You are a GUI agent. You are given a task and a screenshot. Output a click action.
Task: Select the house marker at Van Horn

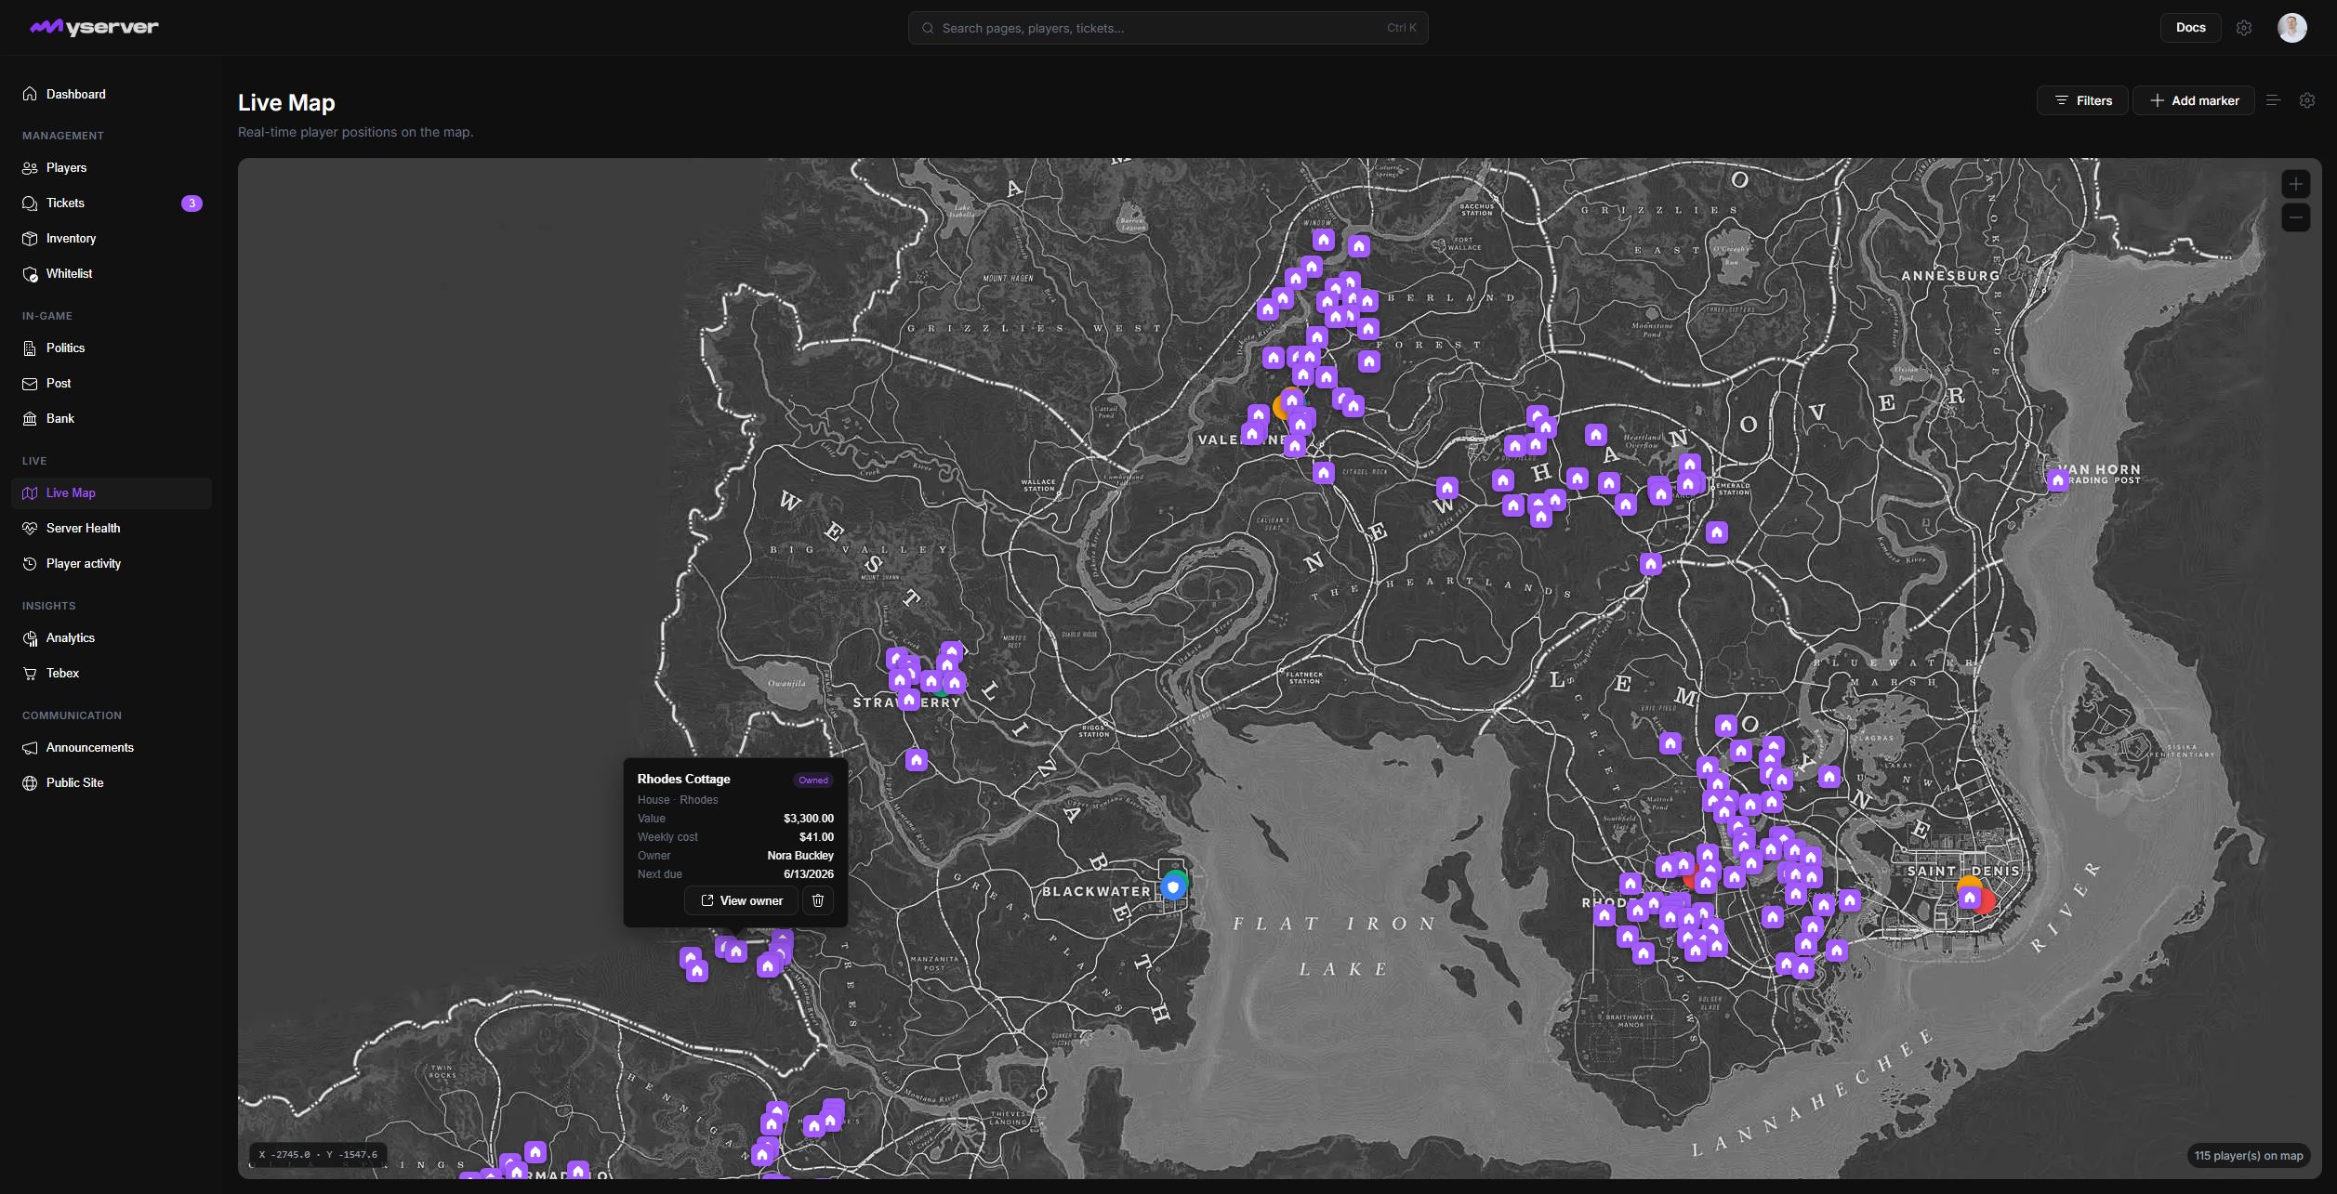click(2057, 480)
